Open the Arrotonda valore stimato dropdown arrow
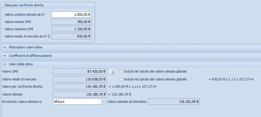This screenshot has height=117, width=261. 104,102
